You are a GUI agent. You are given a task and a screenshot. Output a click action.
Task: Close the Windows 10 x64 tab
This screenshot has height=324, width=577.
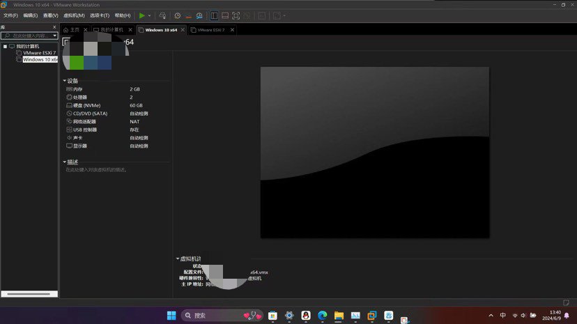pos(183,30)
